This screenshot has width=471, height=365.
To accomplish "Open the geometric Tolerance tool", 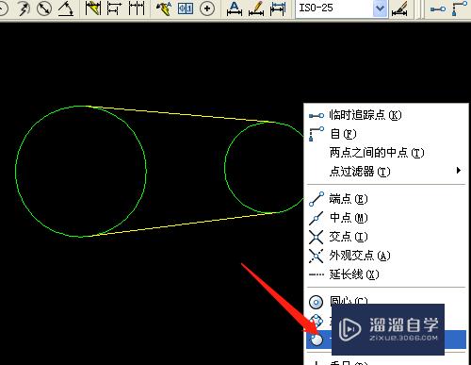I will click(186, 8).
